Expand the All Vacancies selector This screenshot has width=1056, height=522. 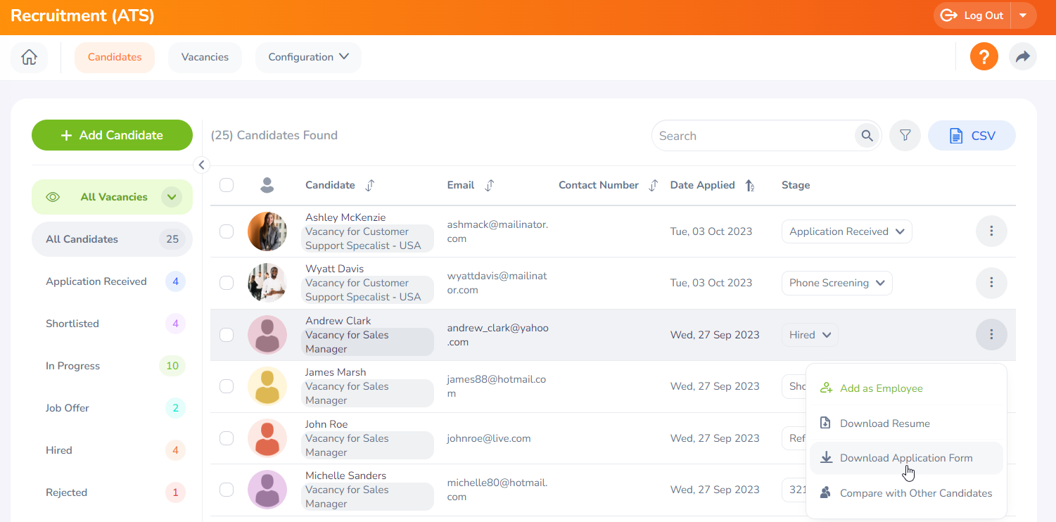(x=171, y=197)
